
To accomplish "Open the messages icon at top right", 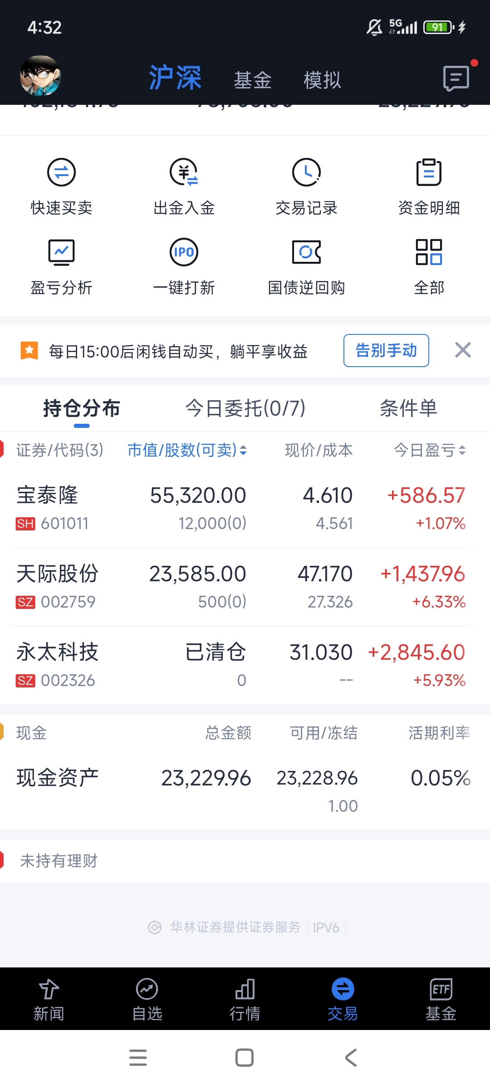I will tap(456, 78).
